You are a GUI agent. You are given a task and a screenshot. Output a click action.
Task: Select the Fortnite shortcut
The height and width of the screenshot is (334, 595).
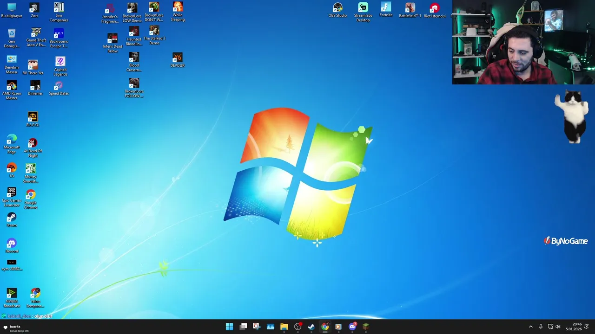point(386,10)
